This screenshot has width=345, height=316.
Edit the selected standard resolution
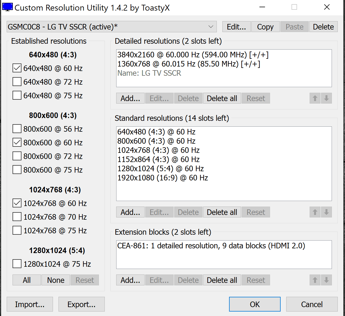[159, 212]
